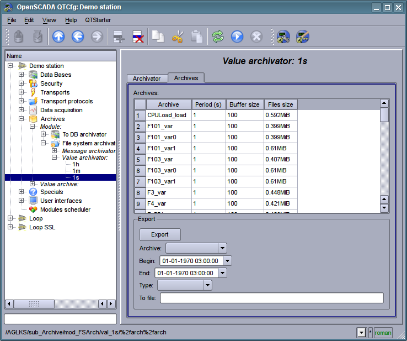Collapse the Value archivator node
Image resolution: width=407 pixels, height=341 pixels.
coord(54,158)
